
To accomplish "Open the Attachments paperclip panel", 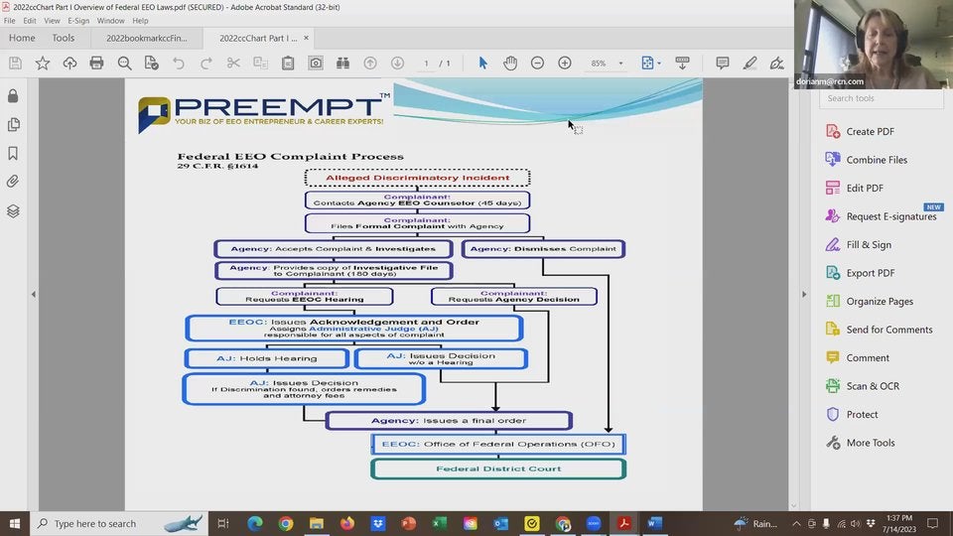I will 13,182.
